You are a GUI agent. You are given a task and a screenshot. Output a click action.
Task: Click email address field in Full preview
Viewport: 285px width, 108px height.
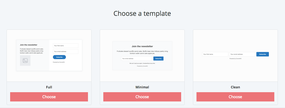tap(65, 51)
